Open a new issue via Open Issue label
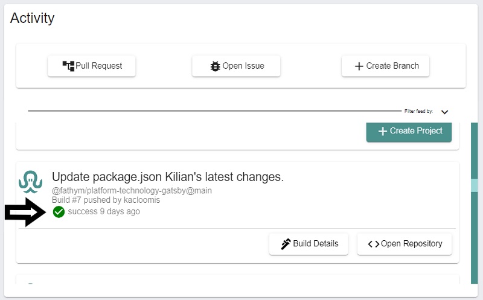The image size is (483, 300). (x=243, y=66)
